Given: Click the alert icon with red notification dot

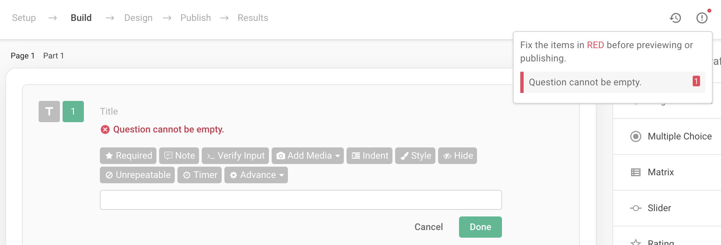Looking at the screenshot, I should (x=702, y=18).
